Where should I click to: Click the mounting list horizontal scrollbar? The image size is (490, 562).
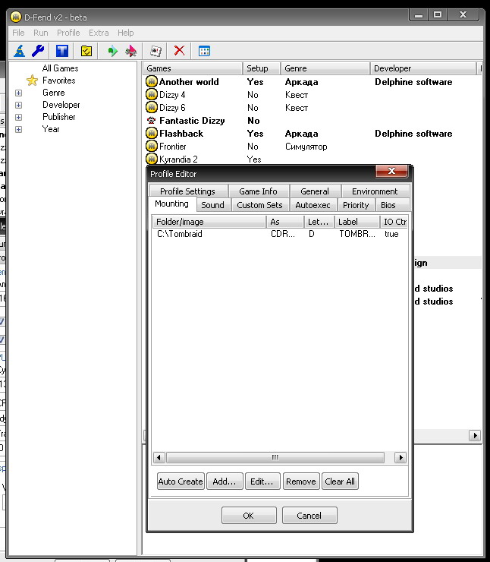point(275,457)
